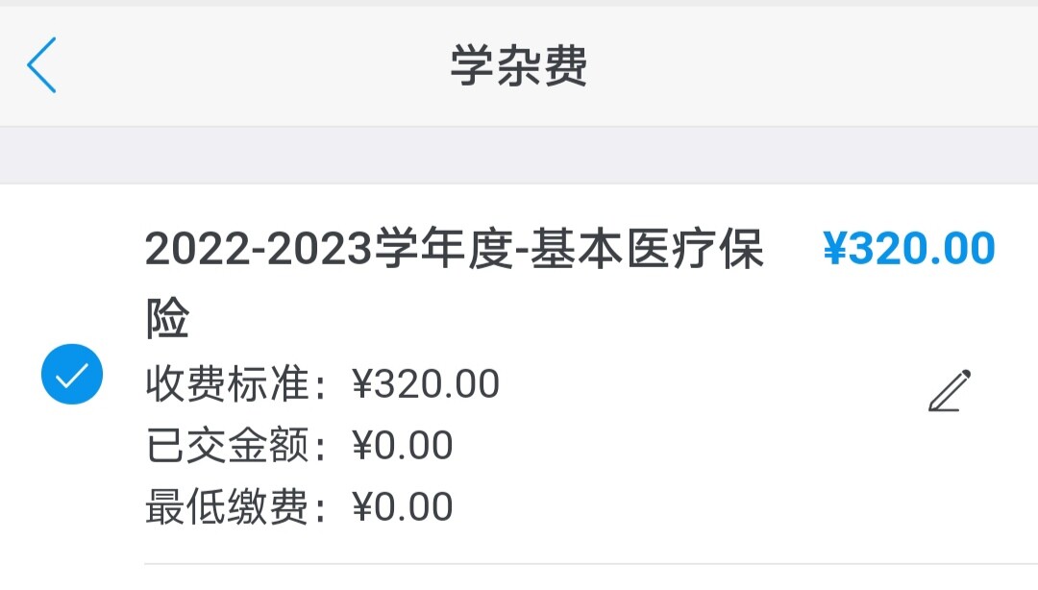Click the ¥320.00 value after 收费标准
This screenshot has width=1038, height=590.
point(426,384)
